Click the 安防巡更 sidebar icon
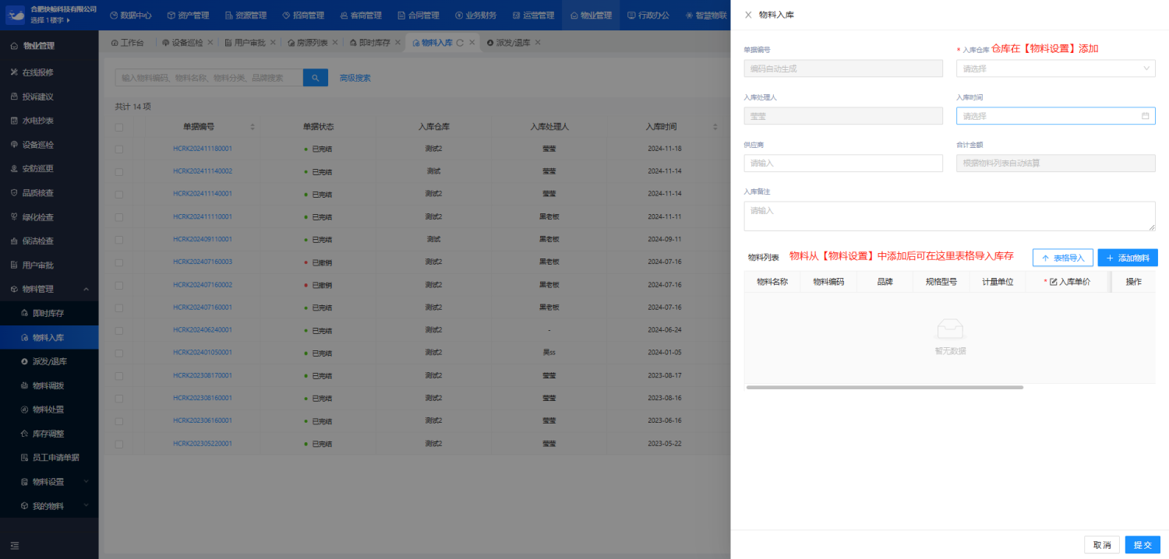1169x559 pixels. tap(14, 169)
